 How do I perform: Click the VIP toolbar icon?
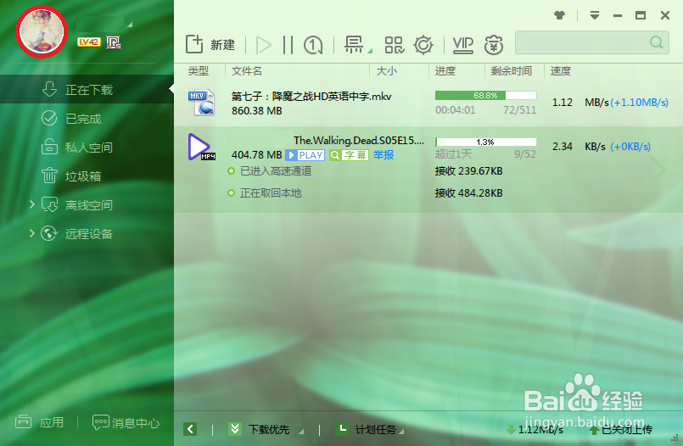coord(462,45)
